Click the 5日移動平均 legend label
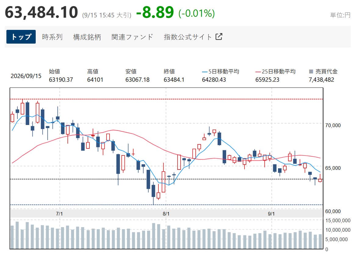The width and height of the screenshot is (358, 257). [x=224, y=71]
